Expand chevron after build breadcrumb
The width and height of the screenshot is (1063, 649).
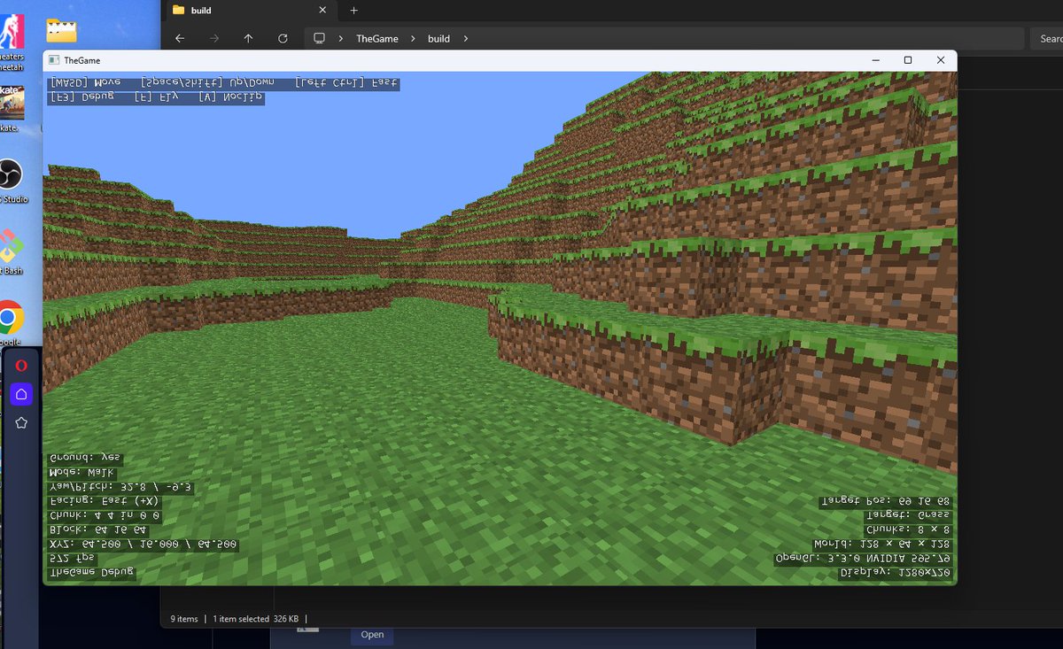click(x=465, y=39)
